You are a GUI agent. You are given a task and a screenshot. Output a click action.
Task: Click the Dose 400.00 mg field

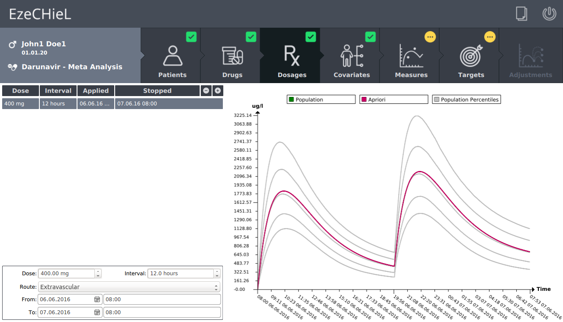click(66, 274)
